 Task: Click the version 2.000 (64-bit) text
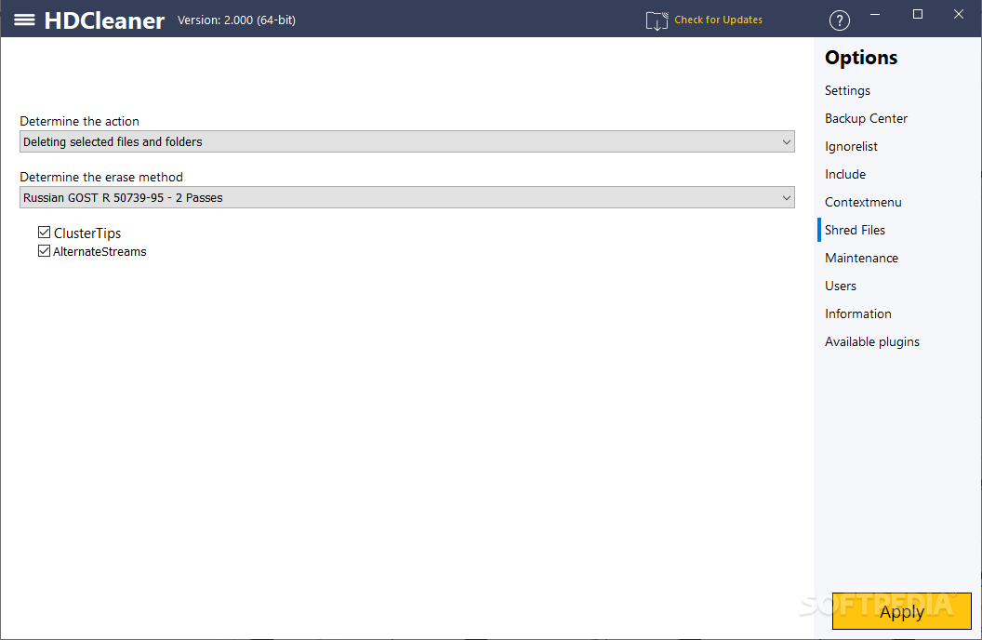[x=237, y=20]
